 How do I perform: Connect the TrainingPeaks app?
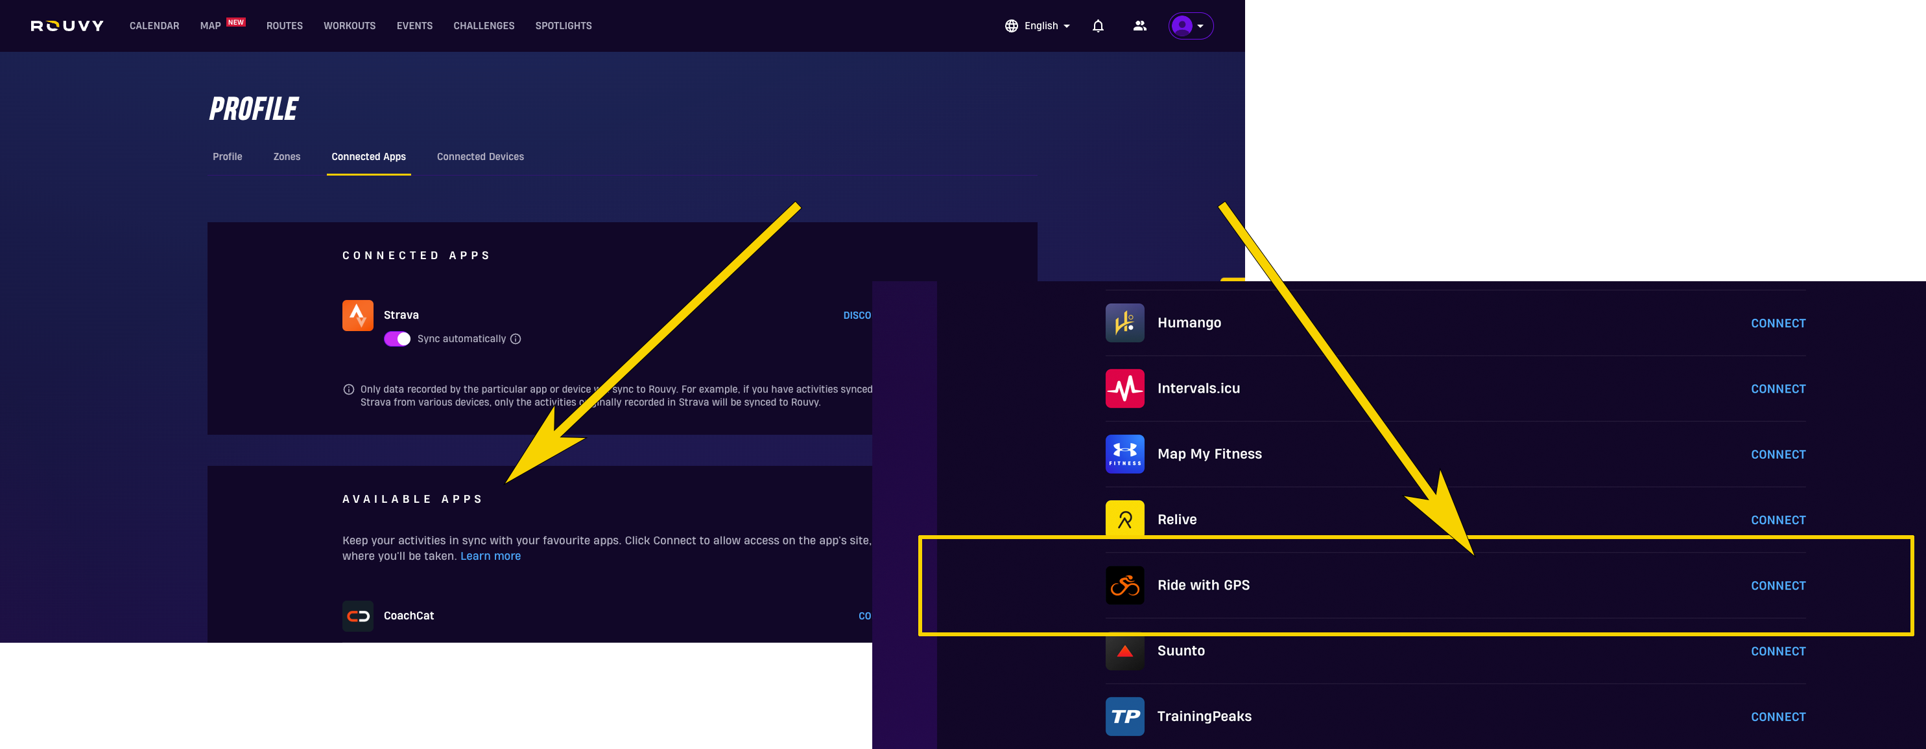pyautogui.click(x=1778, y=717)
